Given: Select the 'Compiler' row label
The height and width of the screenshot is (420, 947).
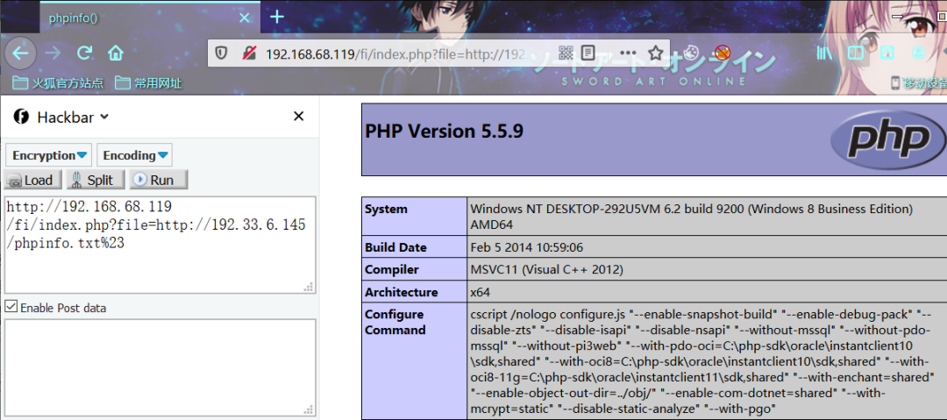Looking at the screenshot, I should 391,269.
